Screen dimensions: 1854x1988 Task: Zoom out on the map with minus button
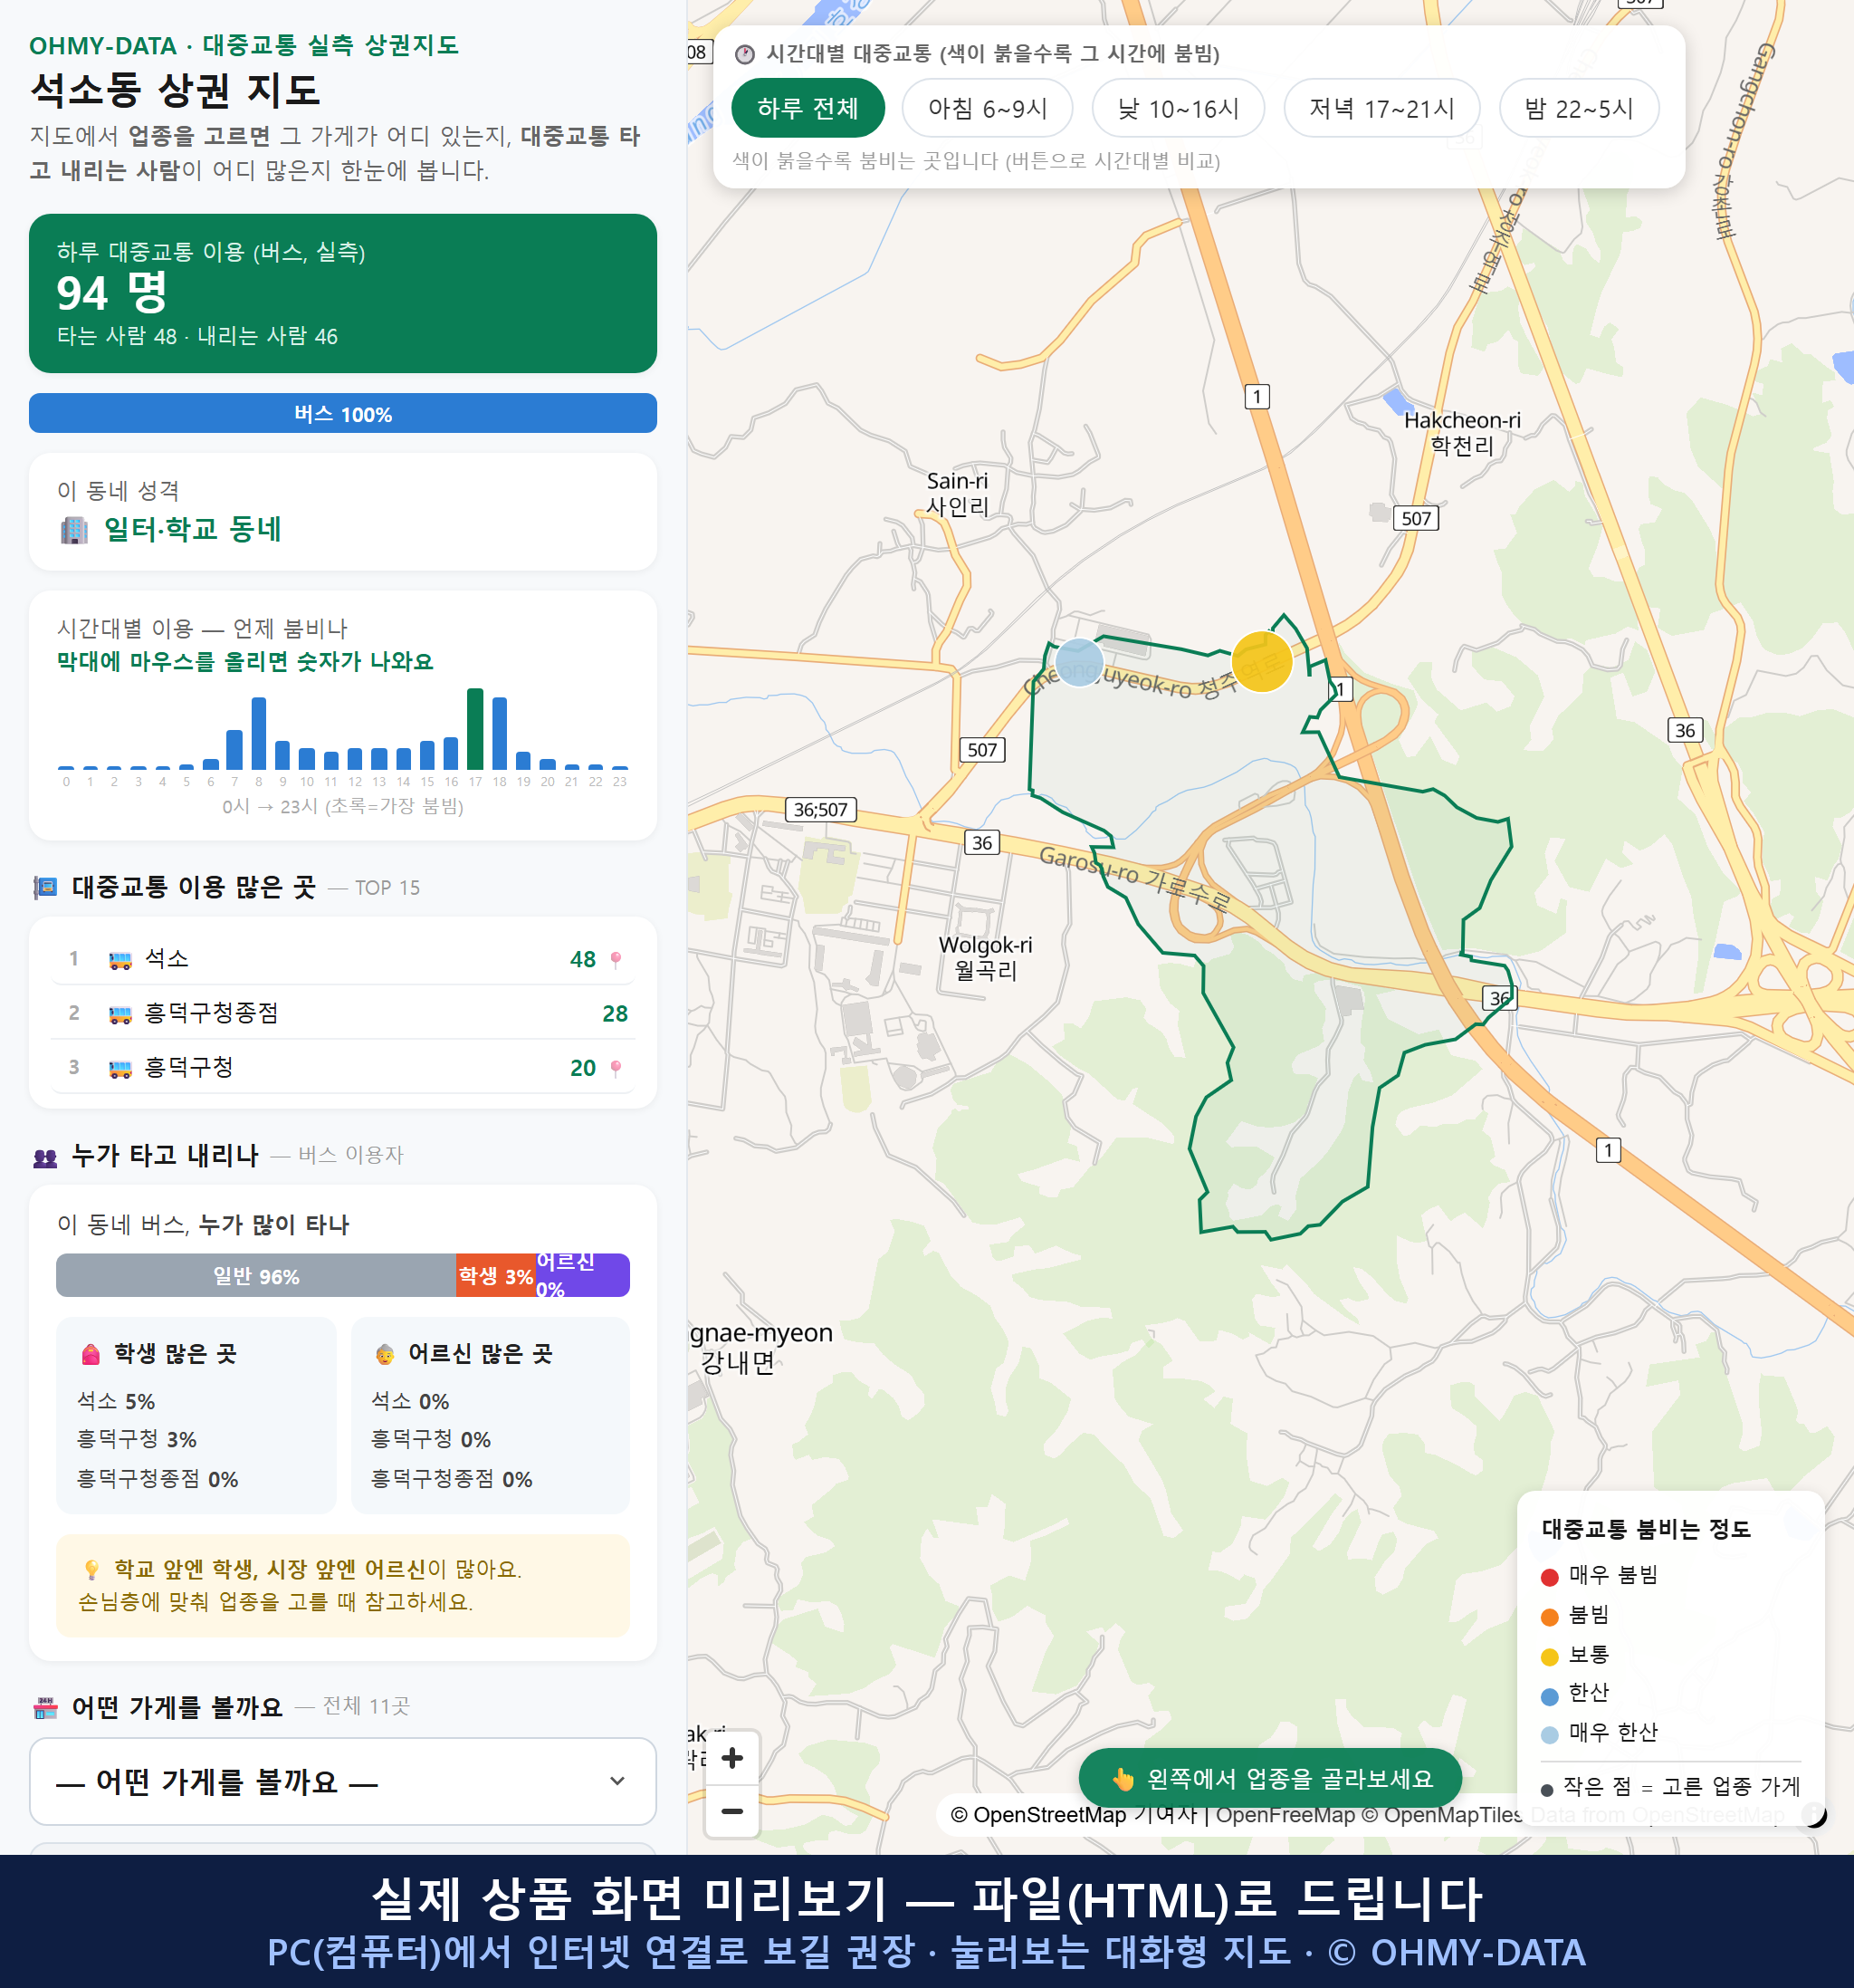[x=731, y=1811]
